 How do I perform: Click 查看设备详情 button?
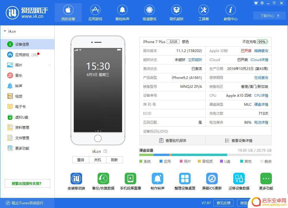tap(238, 141)
